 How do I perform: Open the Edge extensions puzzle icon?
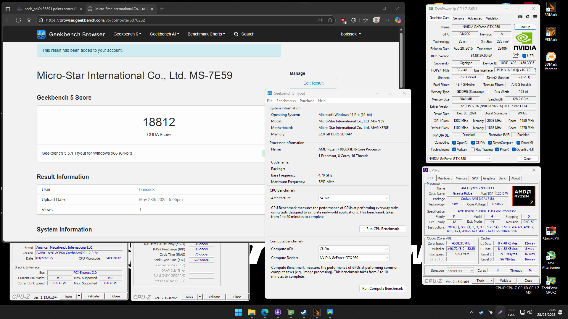coord(354,20)
